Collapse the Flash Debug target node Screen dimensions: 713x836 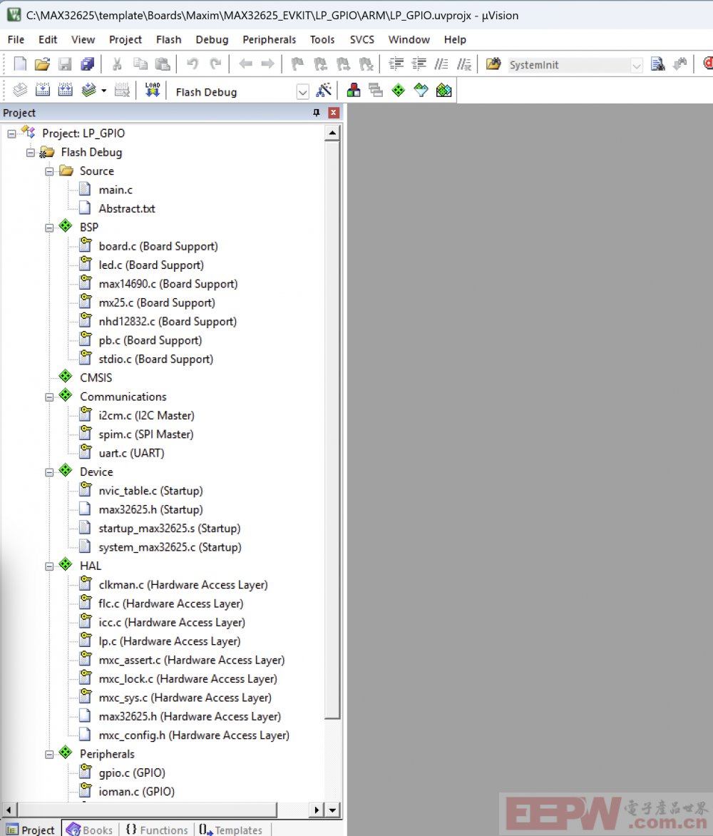pos(31,153)
